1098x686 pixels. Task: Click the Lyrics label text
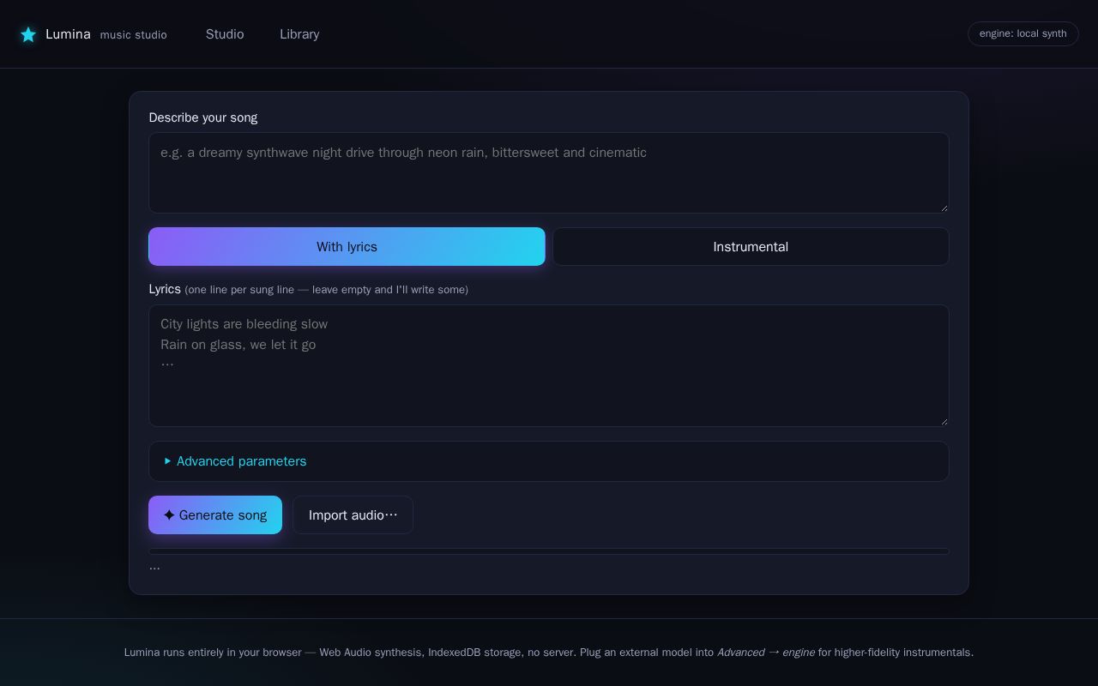pos(165,289)
